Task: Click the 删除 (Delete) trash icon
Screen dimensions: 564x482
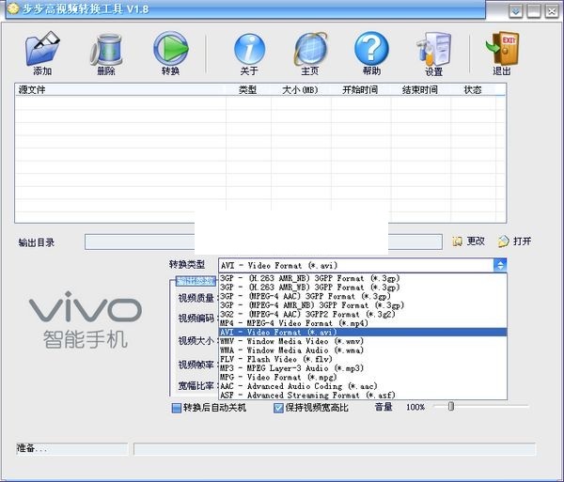Action: coord(106,49)
